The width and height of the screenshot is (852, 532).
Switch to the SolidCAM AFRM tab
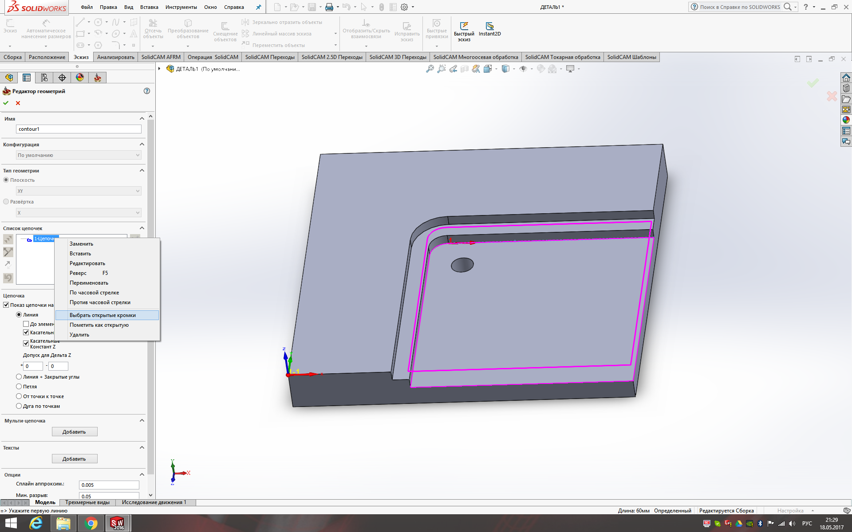(x=161, y=57)
